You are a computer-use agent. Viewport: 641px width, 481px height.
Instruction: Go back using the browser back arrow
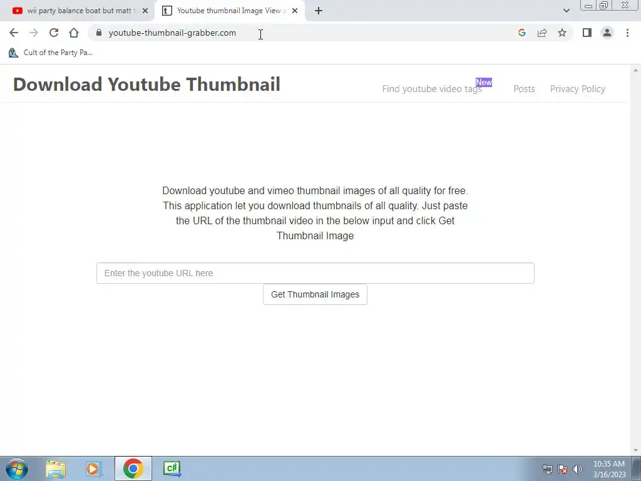[x=14, y=33]
